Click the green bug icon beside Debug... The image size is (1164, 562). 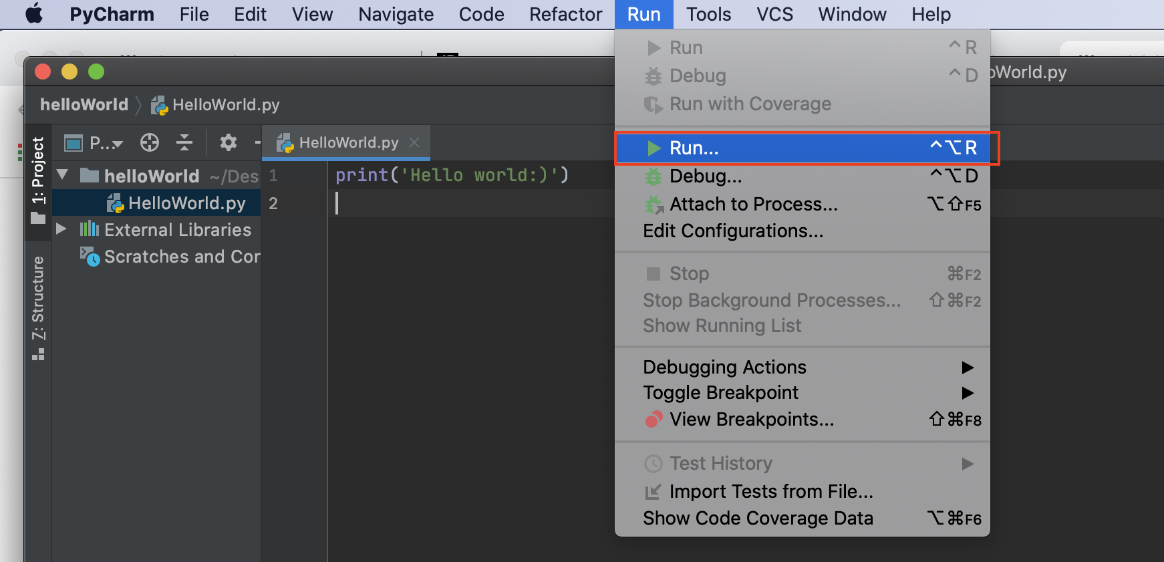[x=653, y=176]
